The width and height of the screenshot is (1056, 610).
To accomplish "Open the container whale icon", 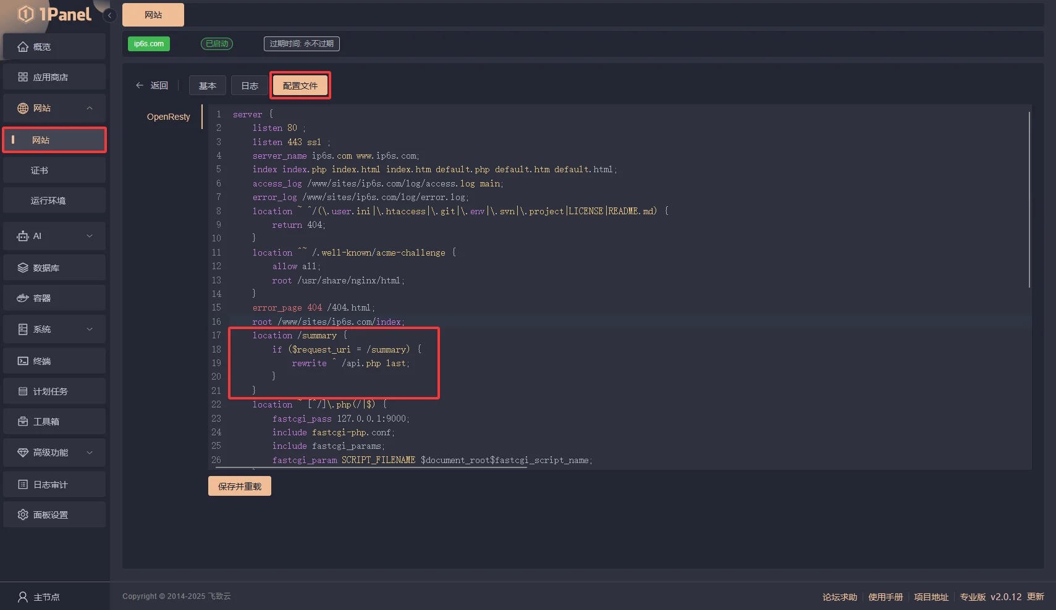I will click(23, 298).
